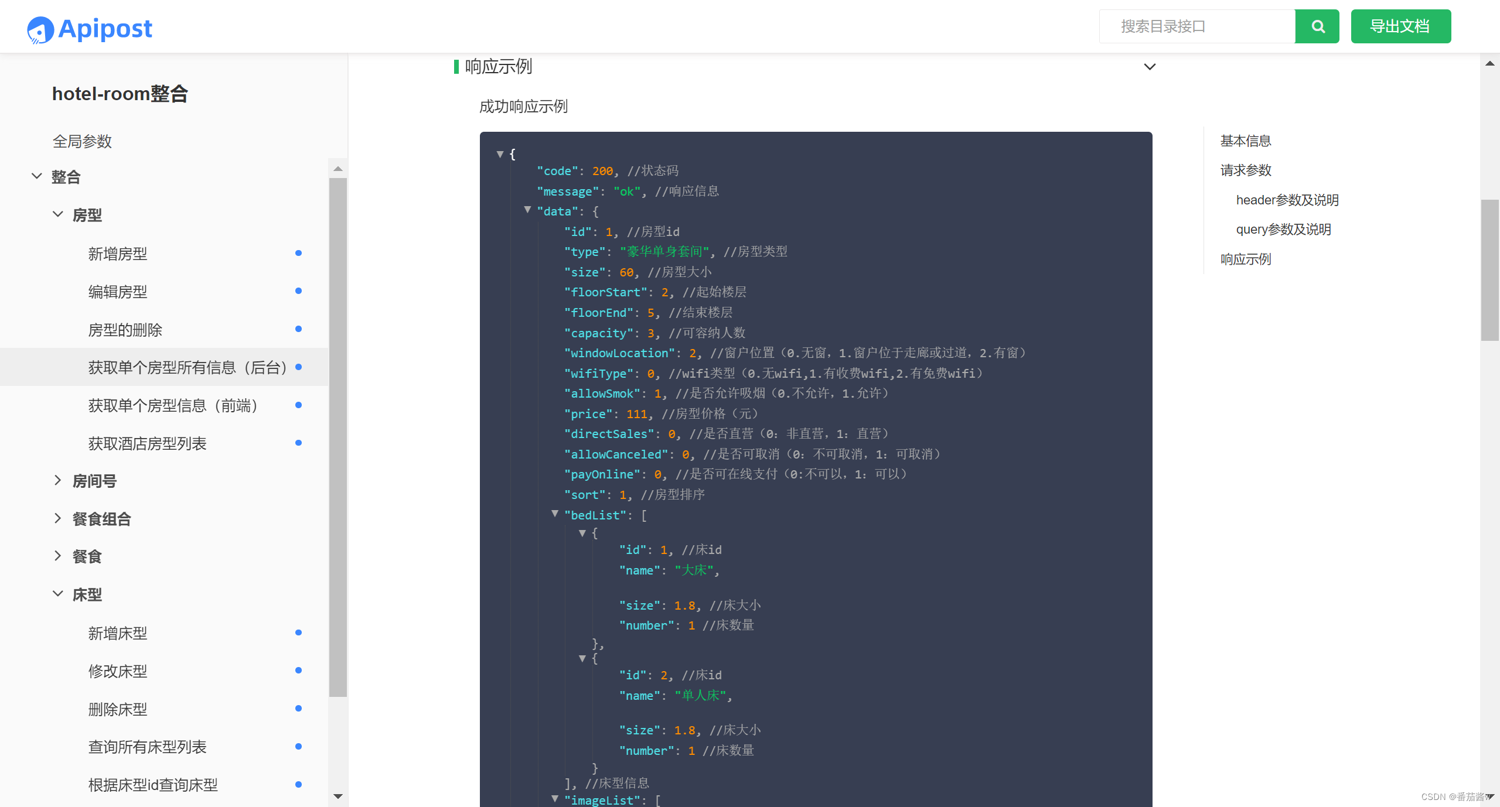1500x807 pixels.
Task: Jump to query参数及说明 anchor
Action: pyautogui.click(x=1283, y=230)
